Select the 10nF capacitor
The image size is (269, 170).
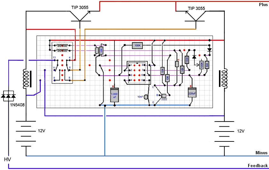pos(146,97)
